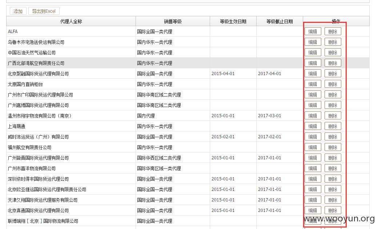Delete 天津久翔国际货运代理服务有限公司 row
The image size is (378, 229).
(333, 200)
